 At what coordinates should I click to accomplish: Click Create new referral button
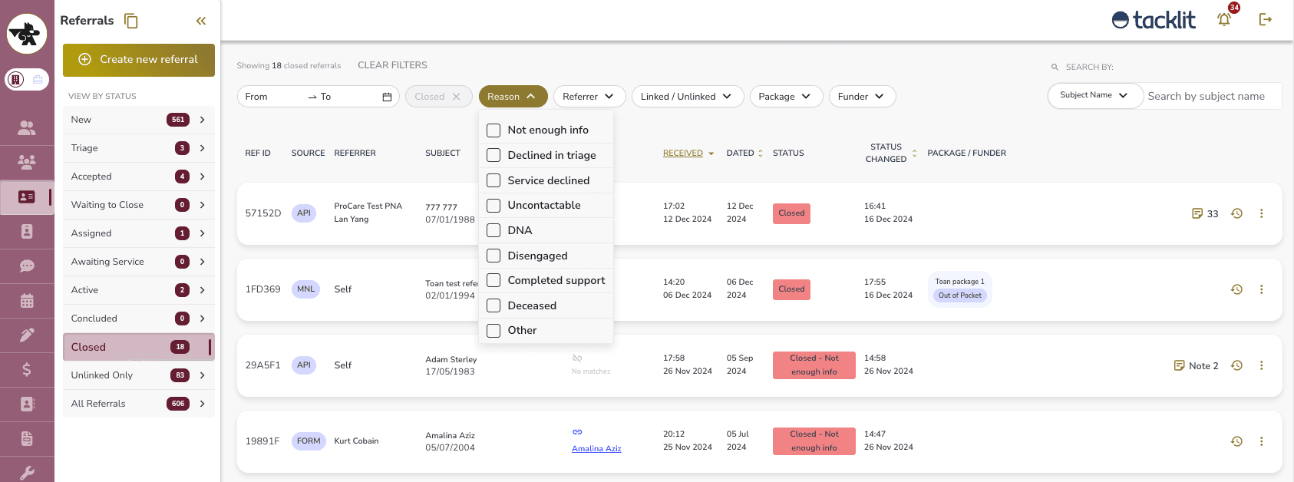coord(139,60)
